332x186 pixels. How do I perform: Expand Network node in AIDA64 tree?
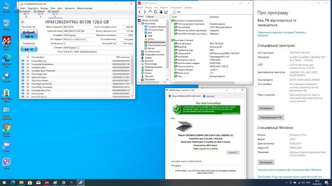tap(139, 70)
